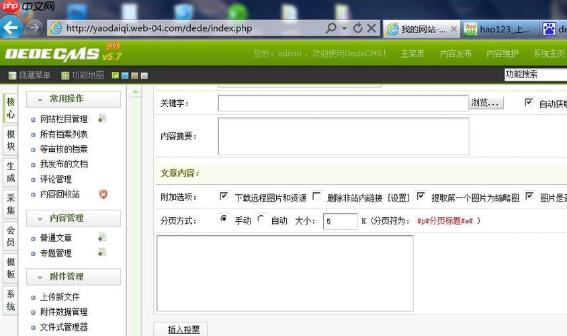The image size is (567, 336).
Task: Open 普通文章 link
Action: tap(56, 238)
